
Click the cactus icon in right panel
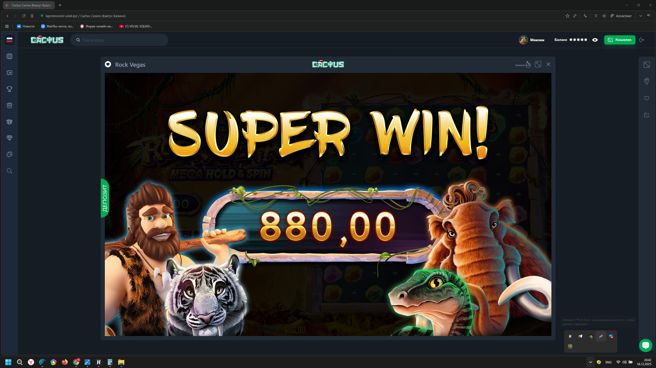[647, 81]
